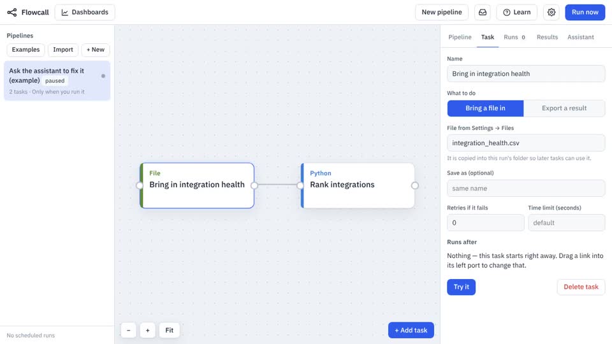Open the inbox tray icon
This screenshot has height=344, width=612.
pyautogui.click(x=483, y=13)
